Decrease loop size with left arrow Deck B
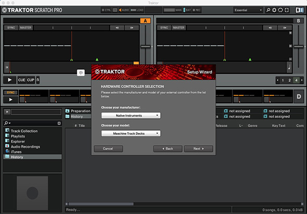Screen dimensions: 307x214 click(278, 80)
